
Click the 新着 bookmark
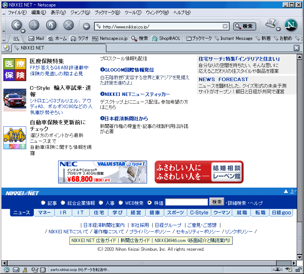[x=263, y=38]
